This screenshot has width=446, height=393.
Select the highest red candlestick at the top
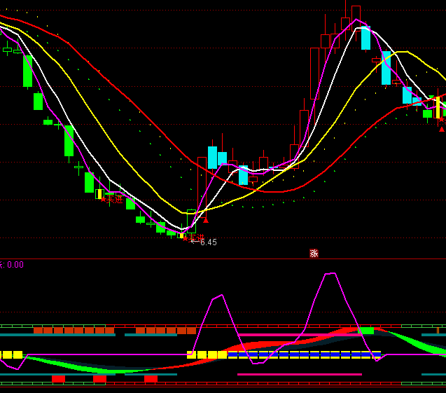pos(356,14)
